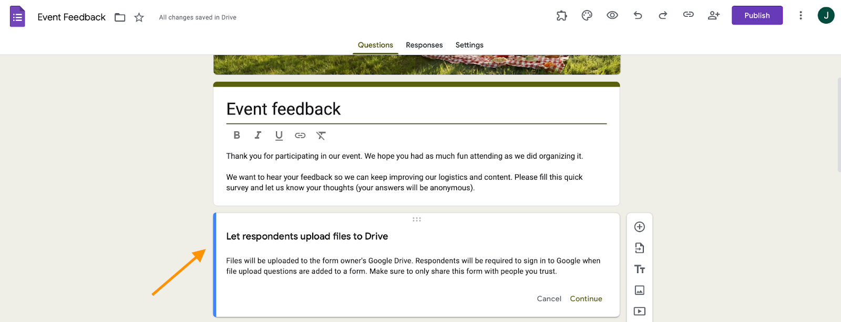
Task: Toggle bold formatting in description
Action: (237, 136)
